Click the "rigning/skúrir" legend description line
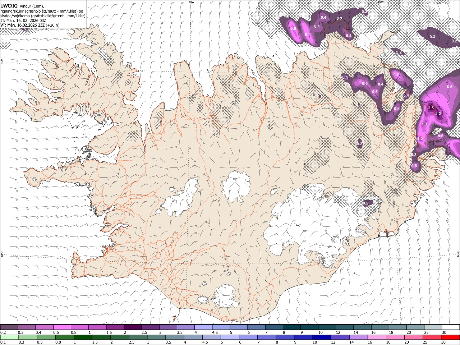This screenshot has height=345, width=460. 42,11
